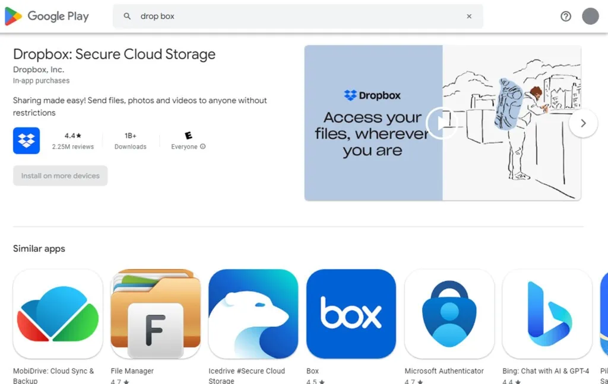Click the Sharing made easy description text
608x384 pixels.
point(140,107)
